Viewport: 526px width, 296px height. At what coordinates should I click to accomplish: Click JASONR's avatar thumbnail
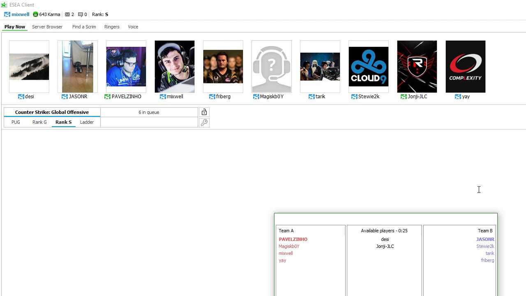coord(78,67)
